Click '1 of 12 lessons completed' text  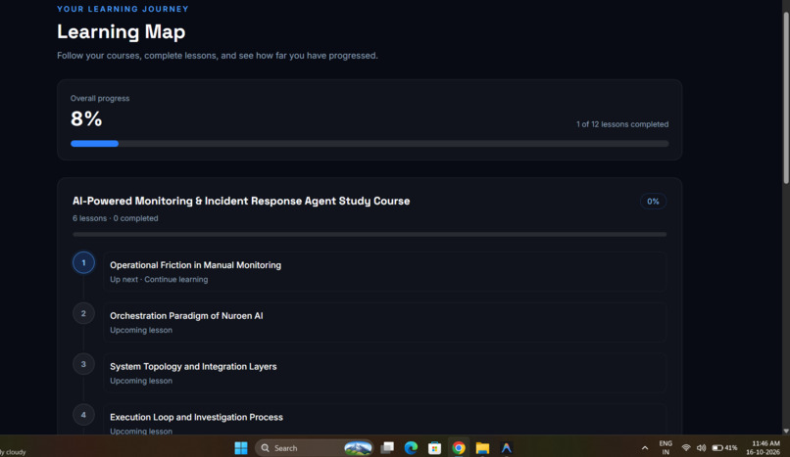coord(622,124)
